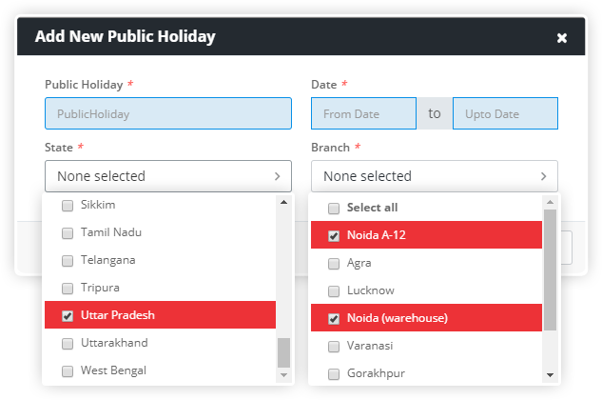Image resolution: width=602 pixels, height=400 pixels.
Task: Click the Branch list scroll up arrow
Action: point(550,202)
